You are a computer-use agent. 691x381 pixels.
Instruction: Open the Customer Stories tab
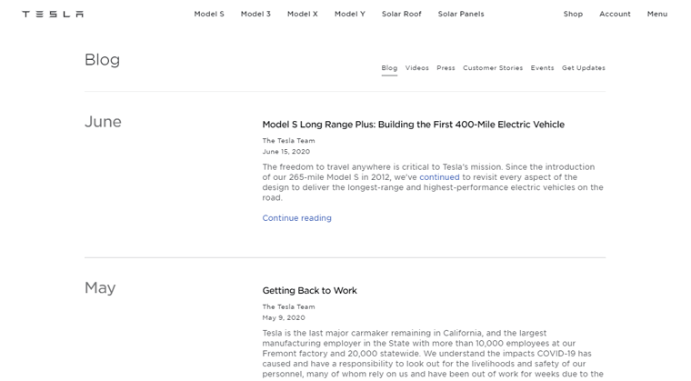493,68
